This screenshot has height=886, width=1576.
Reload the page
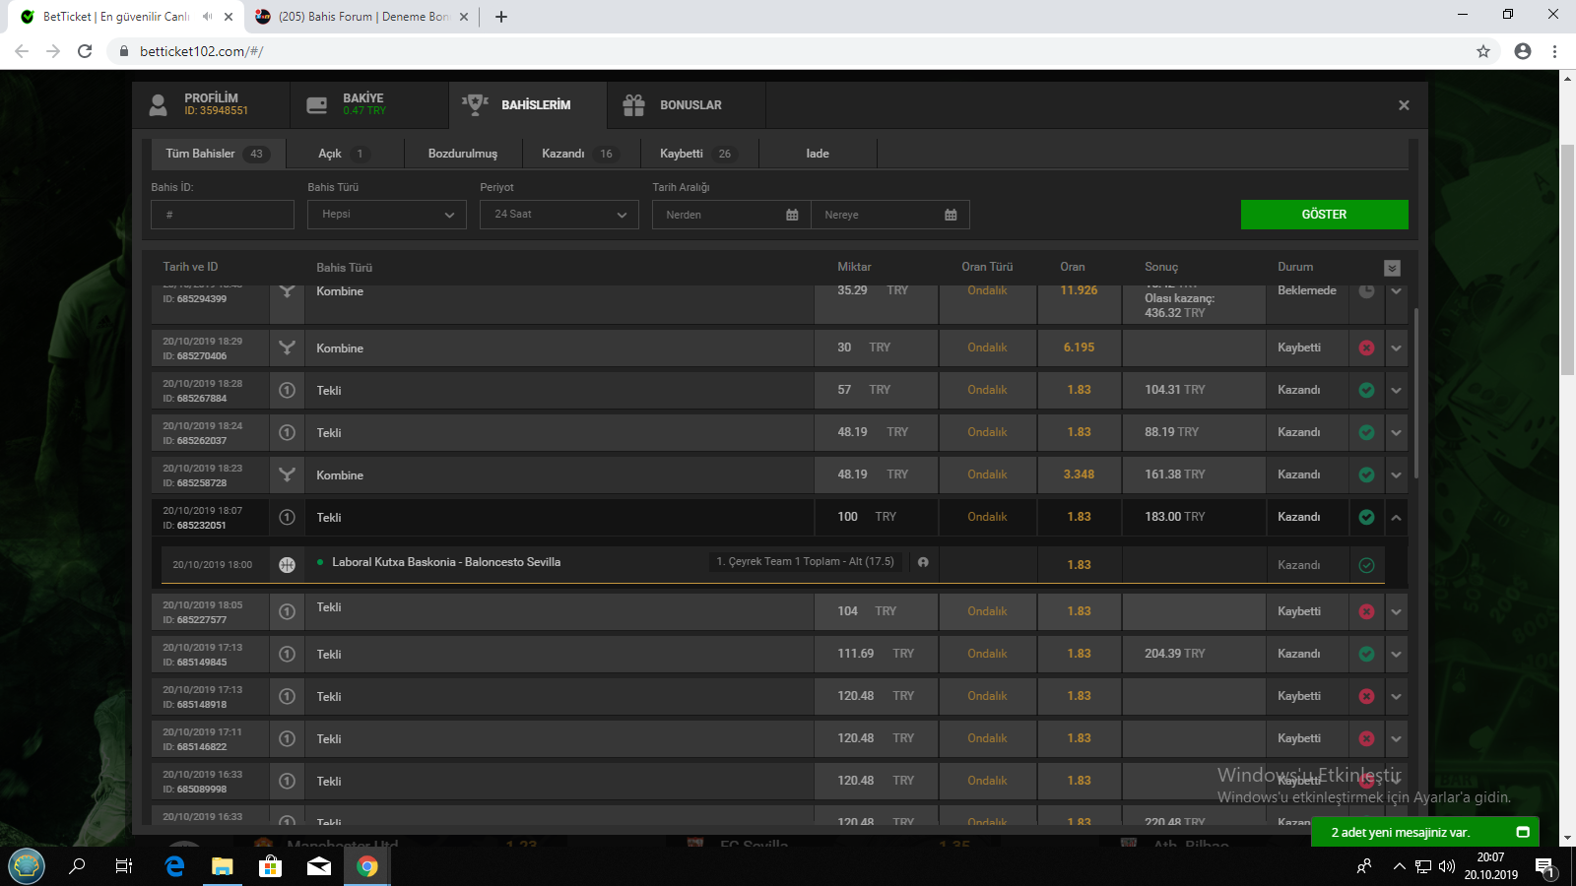tap(85, 51)
